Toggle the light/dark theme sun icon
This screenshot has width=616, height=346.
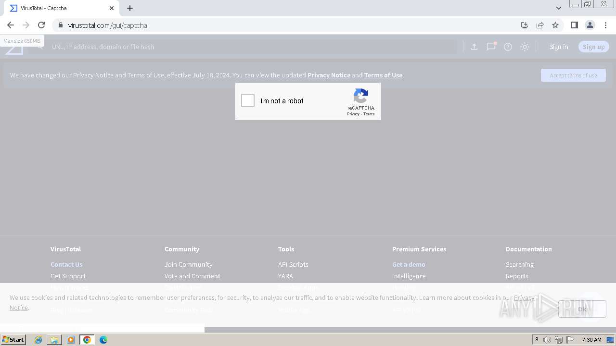tap(525, 47)
